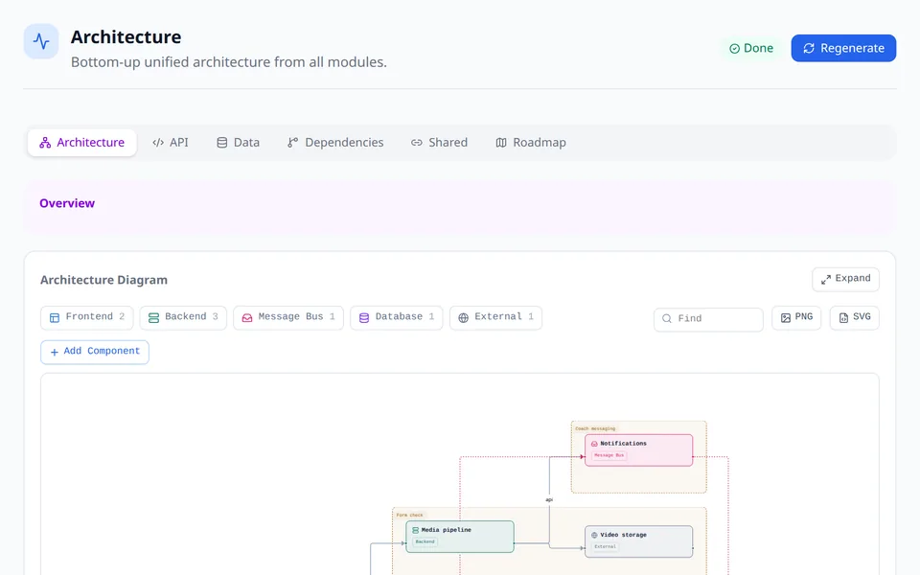
Task: Click the purple database icon in Database chip
Action: [x=364, y=318]
